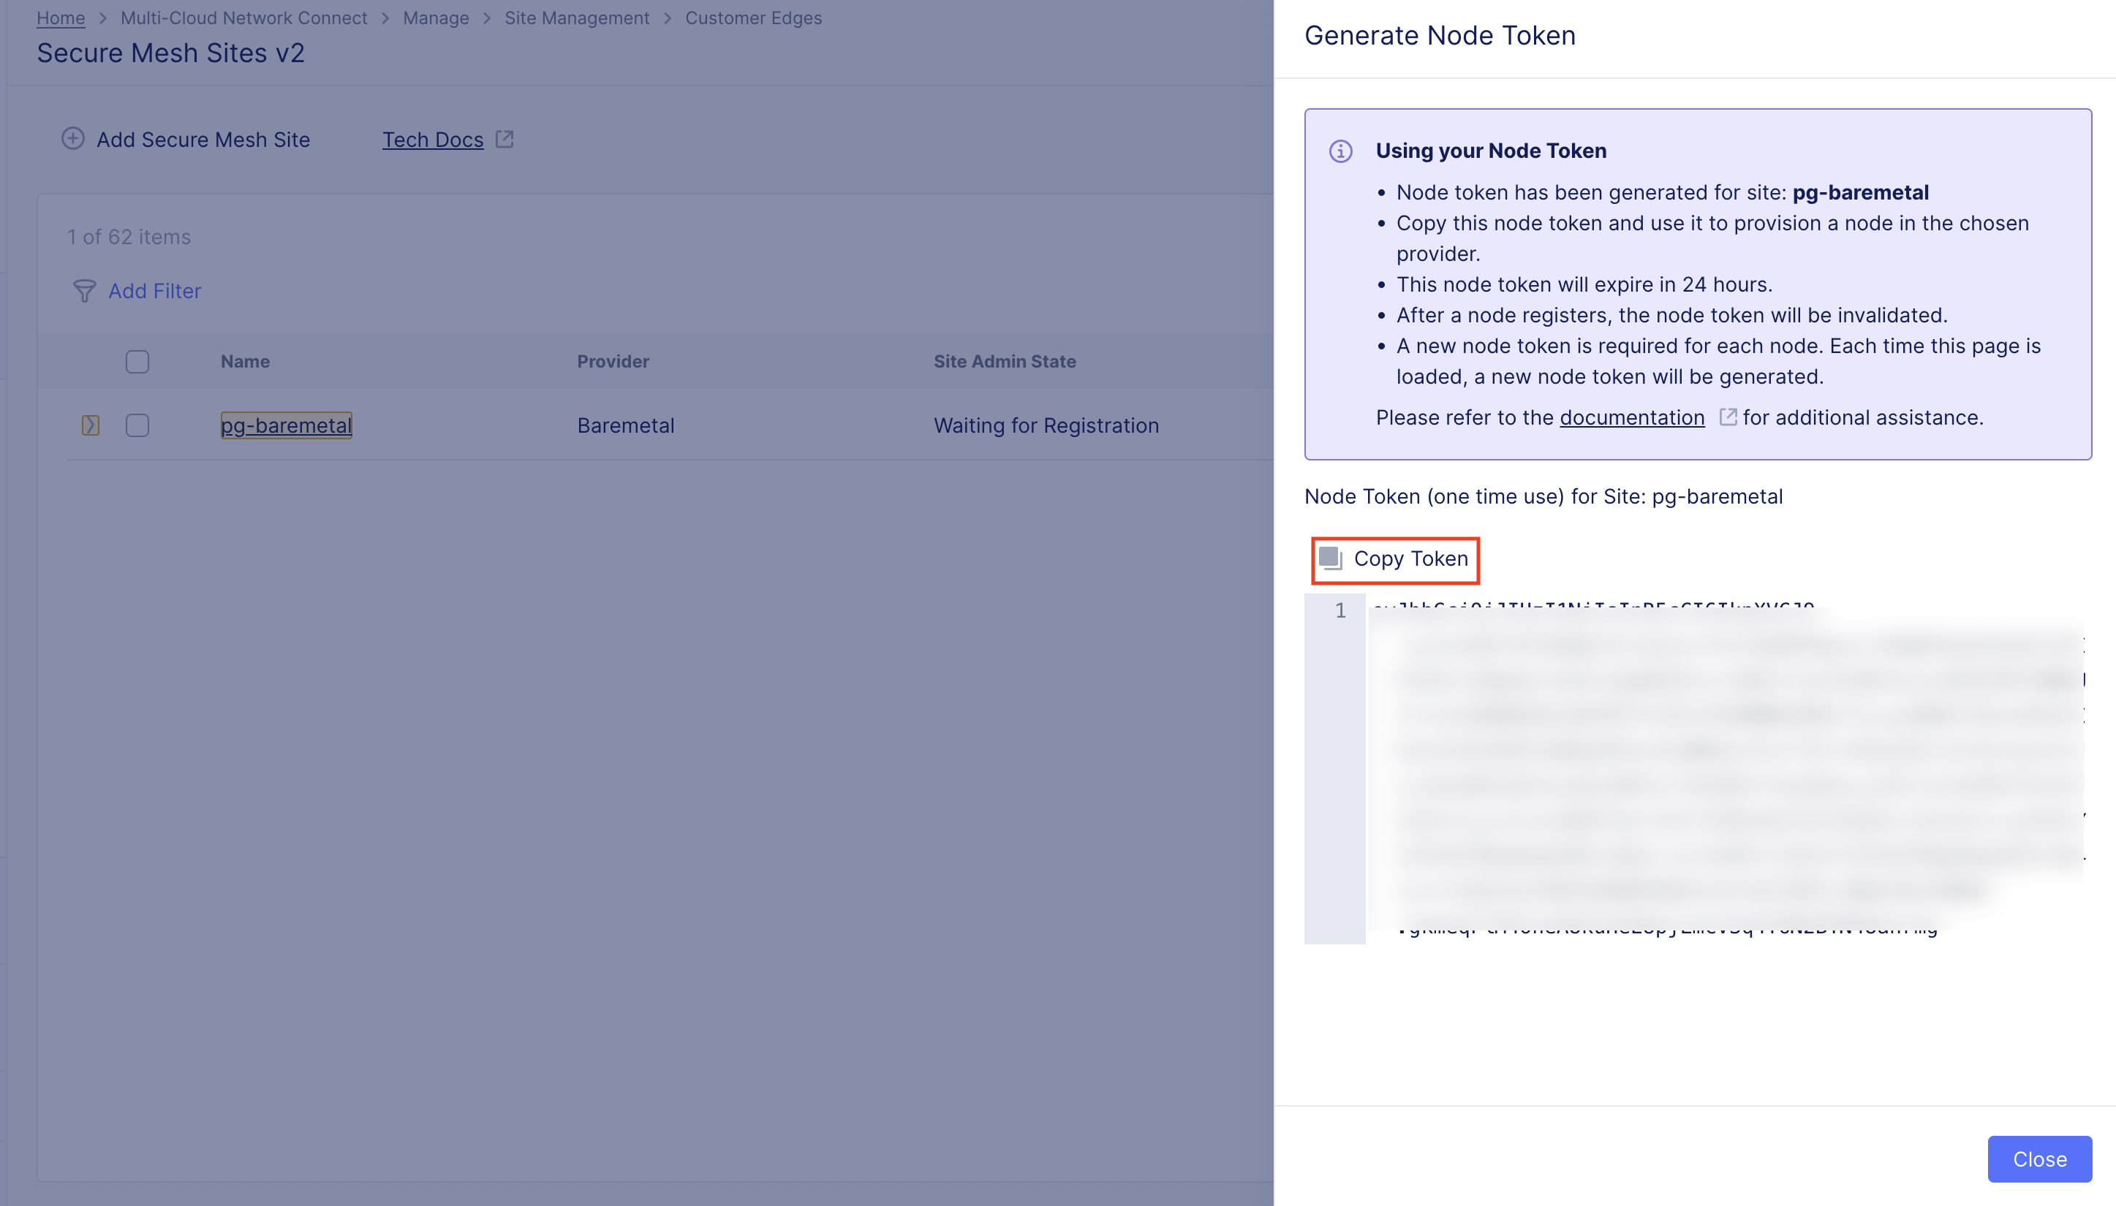Click the external link icon after documentation
2116x1206 pixels.
tap(1728, 417)
